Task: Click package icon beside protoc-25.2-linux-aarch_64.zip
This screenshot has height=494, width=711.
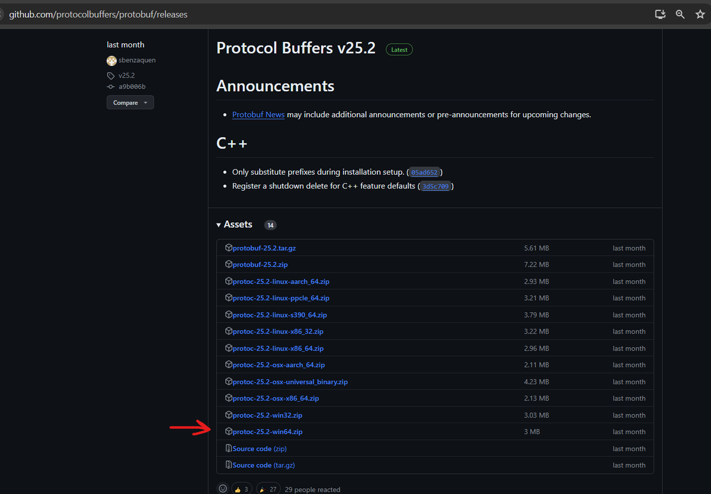Action: point(229,281)
